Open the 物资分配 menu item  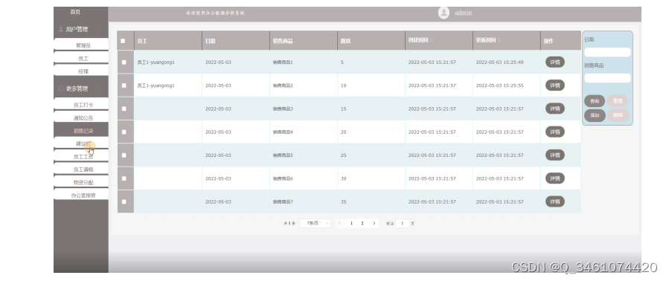coord(81,182)
